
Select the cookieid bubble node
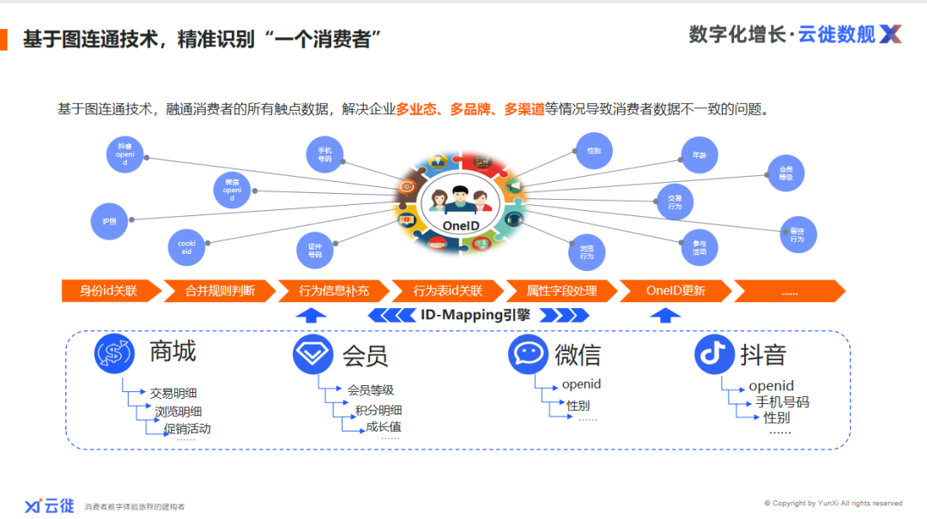pos(187,247)
